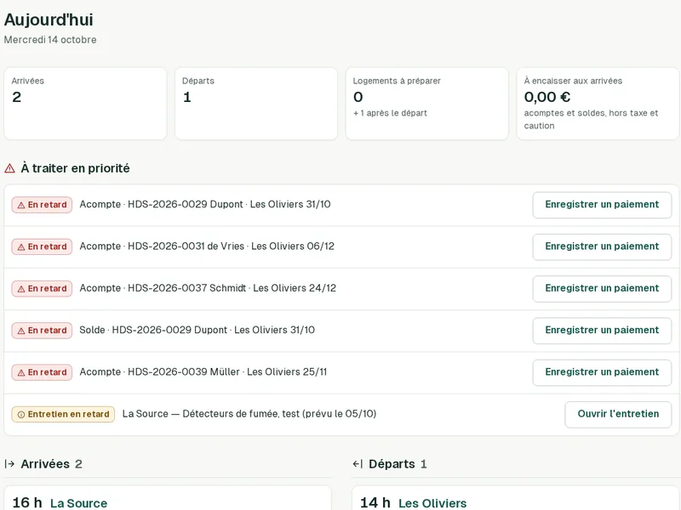Screen dimensions: 681x510
Task: Click the En retard badge for Müller
Action: [42, 372]
